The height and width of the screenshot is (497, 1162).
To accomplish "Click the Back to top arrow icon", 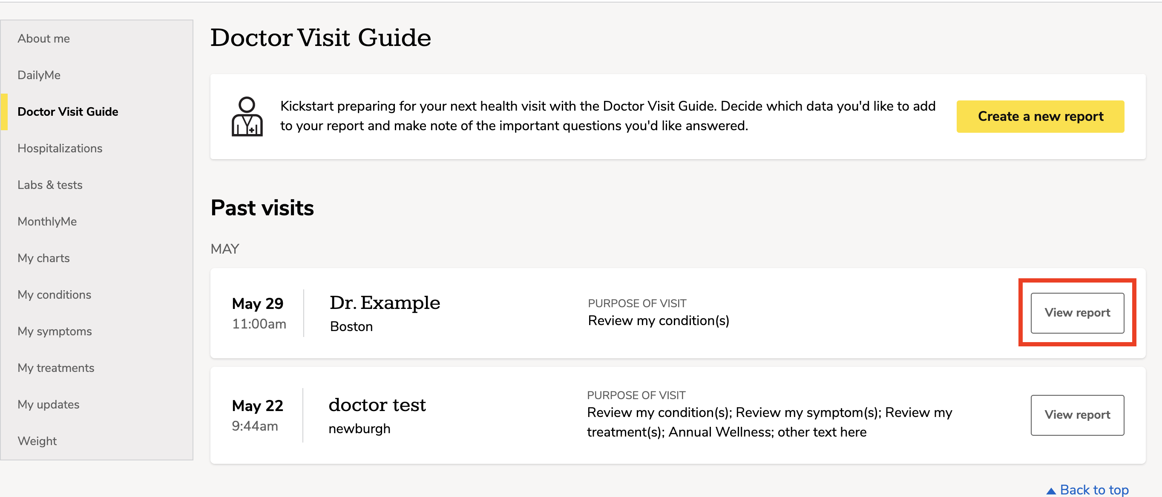I will (1050, 491).
